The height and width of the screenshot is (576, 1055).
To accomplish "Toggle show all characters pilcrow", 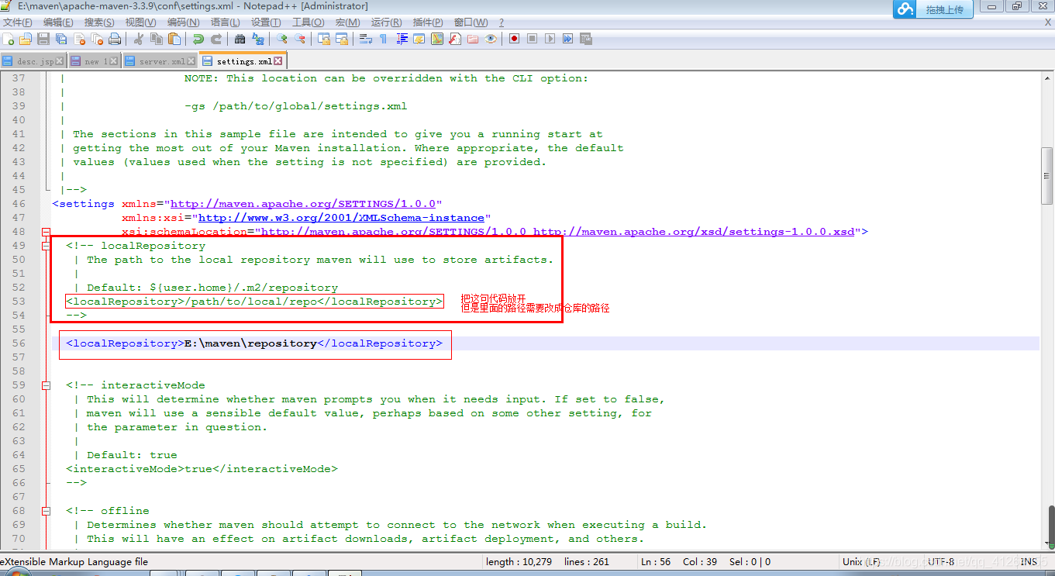I will pyautogui.click(x=383, y=39).
